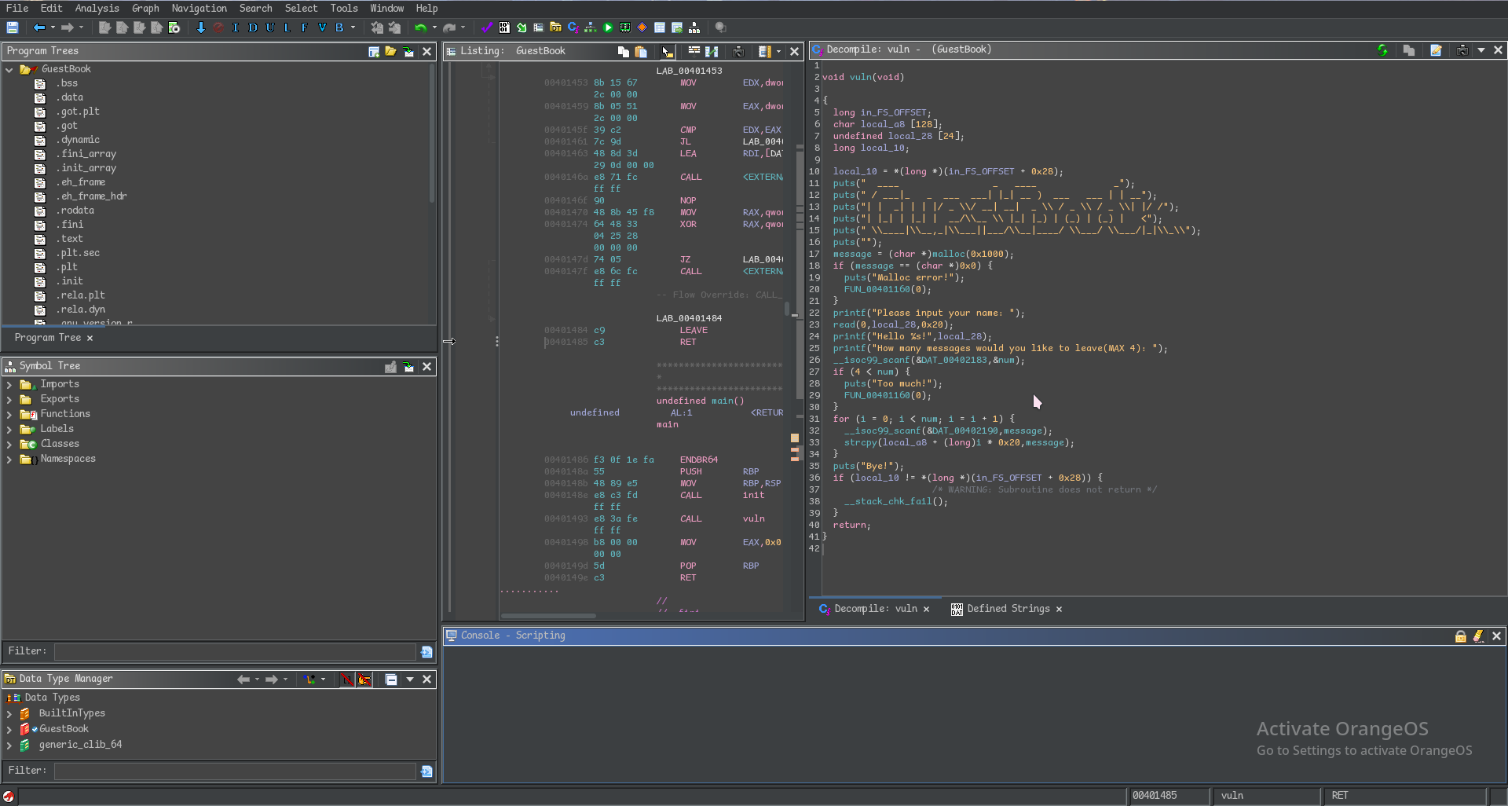Click the blue down arrow navigation icon
Image resolution: width=1508 pixels, height=806 pixels.
coord(201,27)
